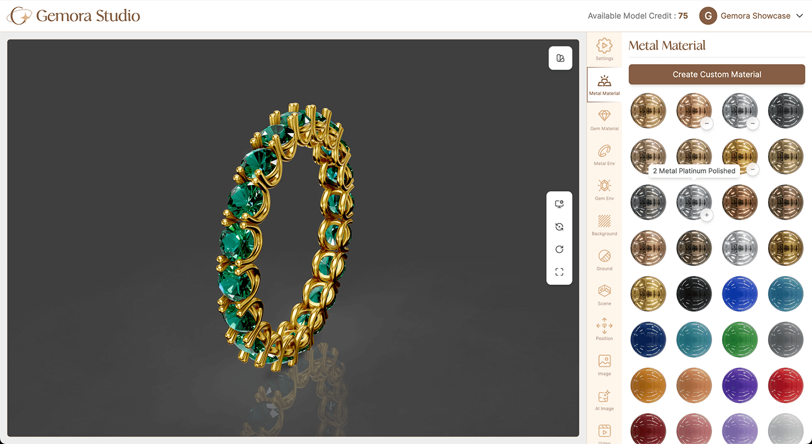Open the Metal Env panel

604,155
